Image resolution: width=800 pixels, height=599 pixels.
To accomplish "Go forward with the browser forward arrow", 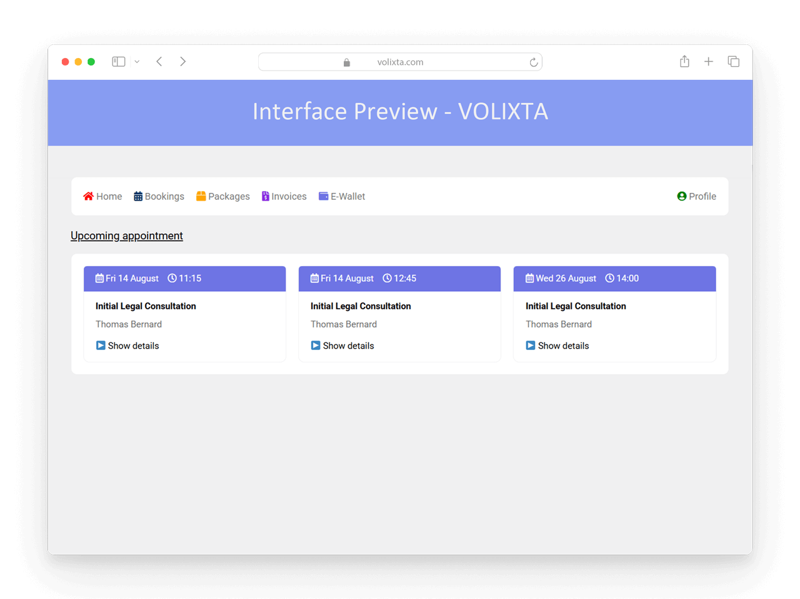I will (x=183, y=62).
